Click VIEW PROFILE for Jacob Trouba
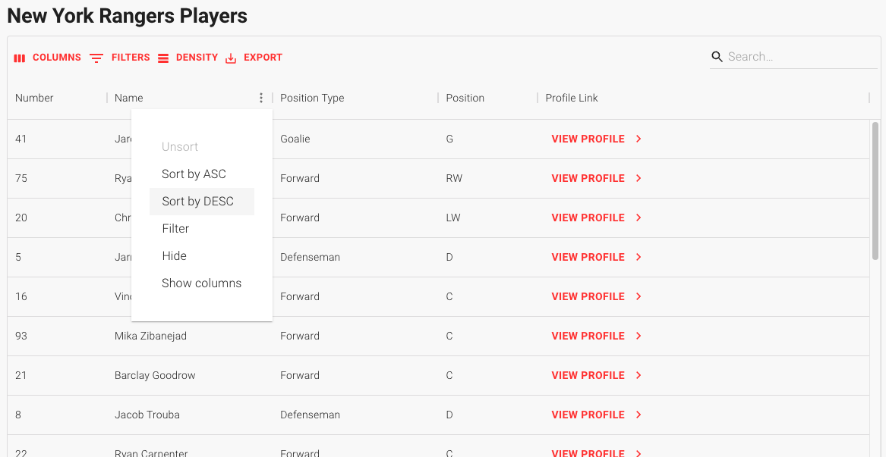The image size is (886, 457). [x=588, y=415]
